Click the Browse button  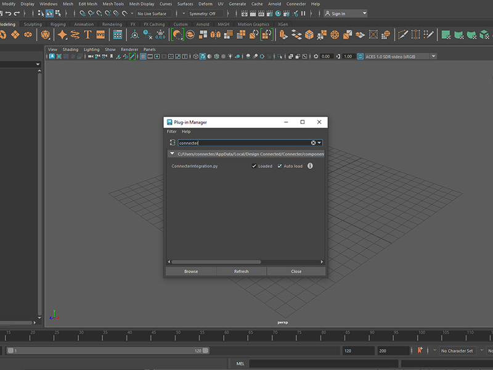click(191, 271)
